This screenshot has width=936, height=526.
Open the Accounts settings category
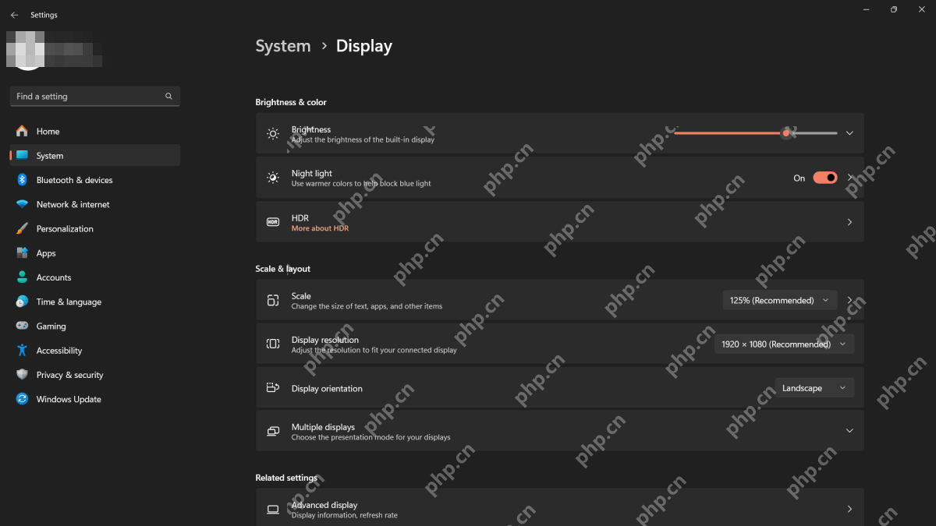[94, 277]
